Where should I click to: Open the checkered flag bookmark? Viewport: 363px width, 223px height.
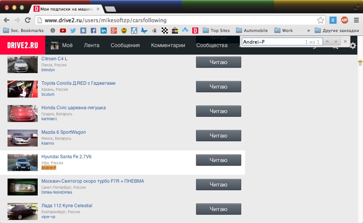point(164,31)
